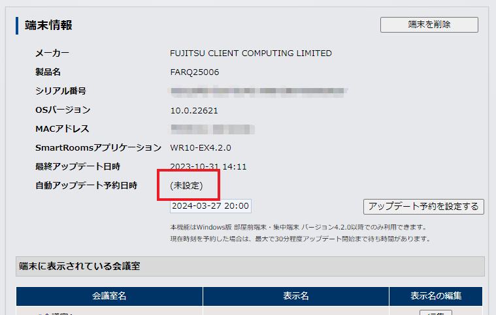Click the Windows版 version note text

pos(297,228)
